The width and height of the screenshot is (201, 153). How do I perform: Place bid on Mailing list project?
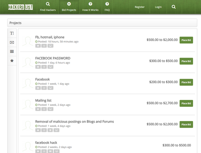click(186, 103)
